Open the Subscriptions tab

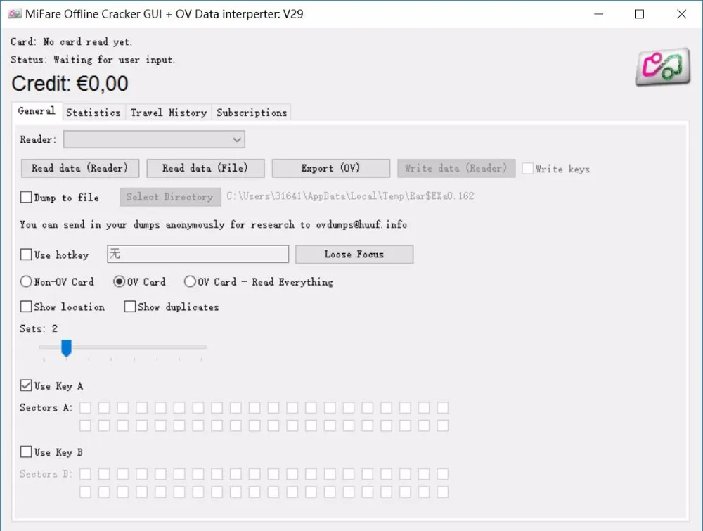(x=252, y=113)
